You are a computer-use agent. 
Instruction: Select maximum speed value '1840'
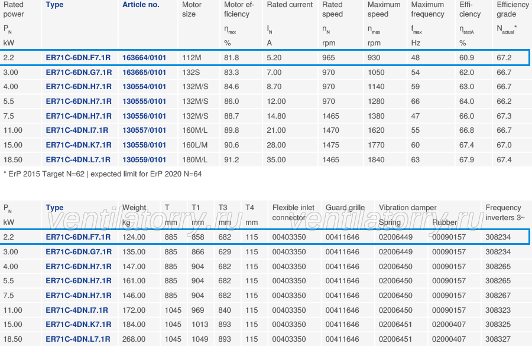(377, 159)
